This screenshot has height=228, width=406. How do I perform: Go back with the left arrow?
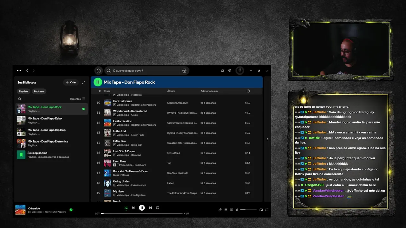(x=28, y=71)
